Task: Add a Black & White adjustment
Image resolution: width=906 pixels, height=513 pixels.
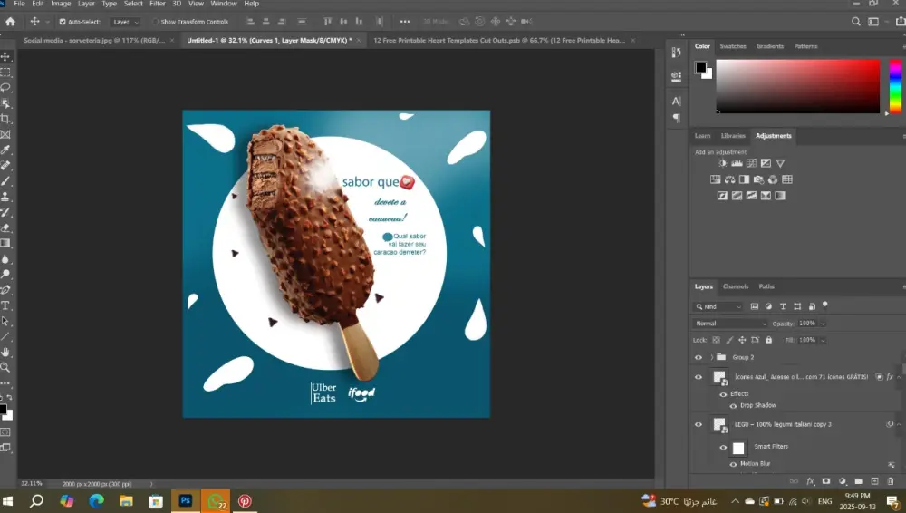Action: tap(744, 179)
